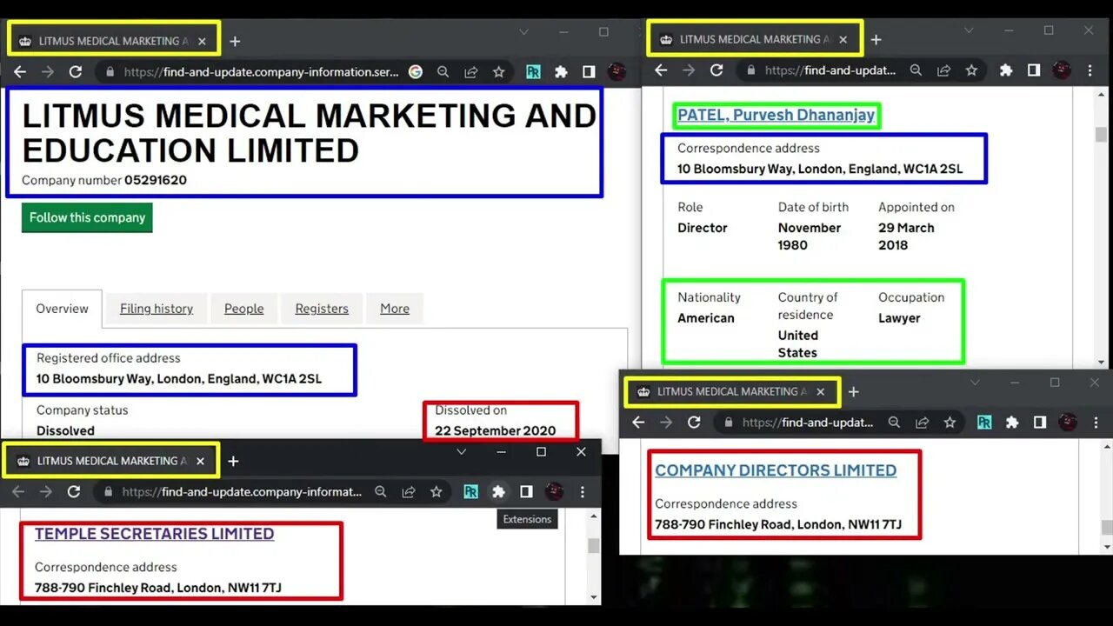Click the address bar in the Overview window
This screenshot has height=626, width=1113.
(261, 72)
